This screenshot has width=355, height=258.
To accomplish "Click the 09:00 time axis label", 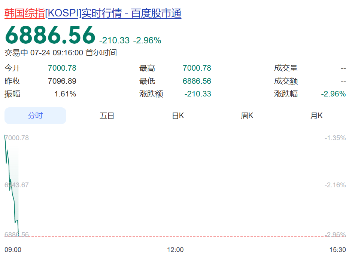I will (13, 250).
